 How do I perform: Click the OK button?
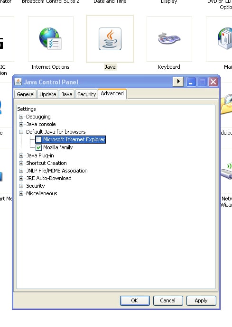click(135, 300)
